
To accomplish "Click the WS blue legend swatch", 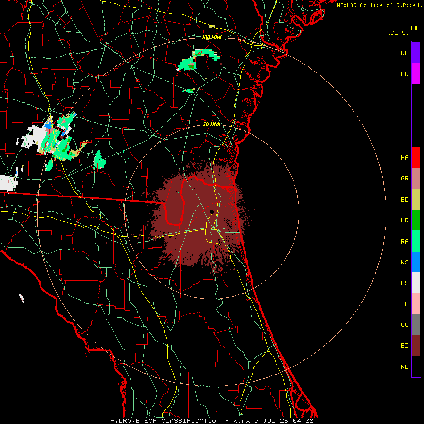I will 416,262.
